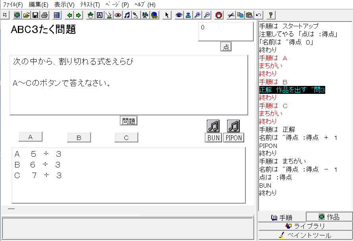The width and height of the screenshot is (353, 241).
Task: Switch to the 手順 tab
Action: (x=282, y=217)
